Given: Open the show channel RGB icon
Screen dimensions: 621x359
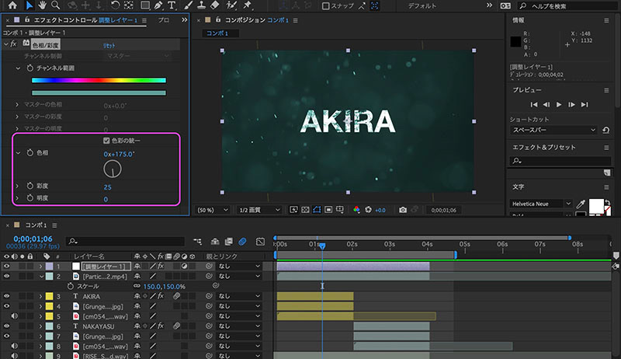Looking at the screenshot, I should (356, 210).
